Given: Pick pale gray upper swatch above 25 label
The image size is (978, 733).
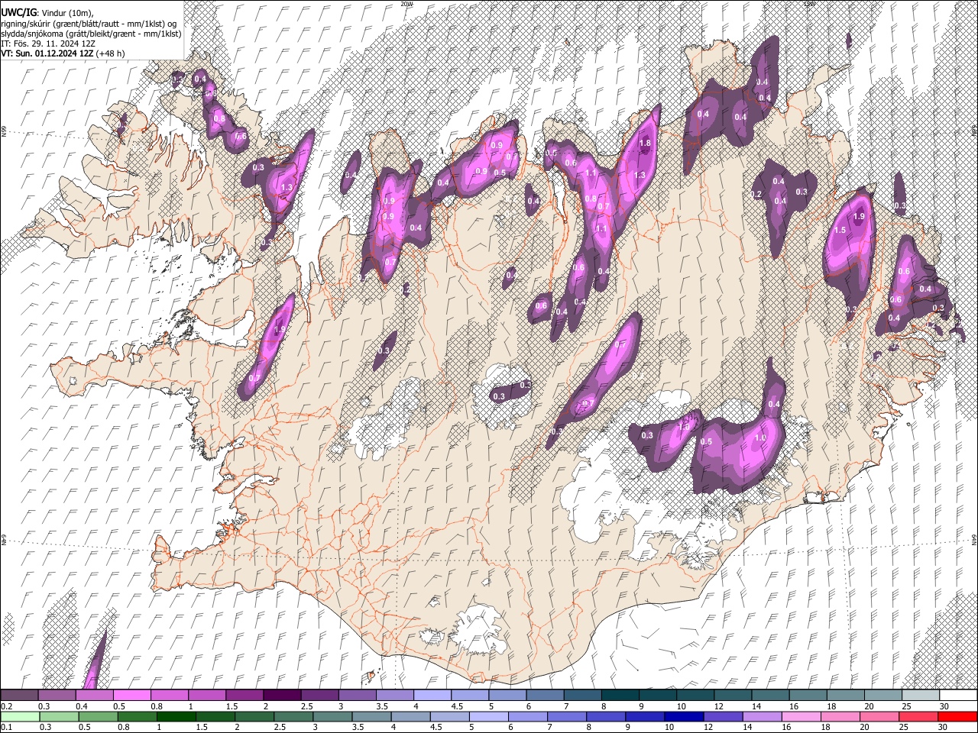Looking at the screenshot, I should pyautogui.click(x=920, y=695).
